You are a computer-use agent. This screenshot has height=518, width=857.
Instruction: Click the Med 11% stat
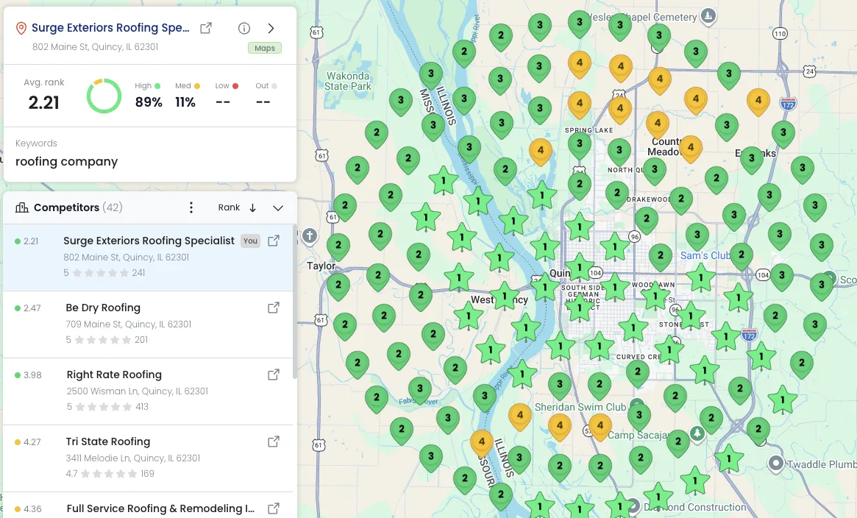pos(187,95)
